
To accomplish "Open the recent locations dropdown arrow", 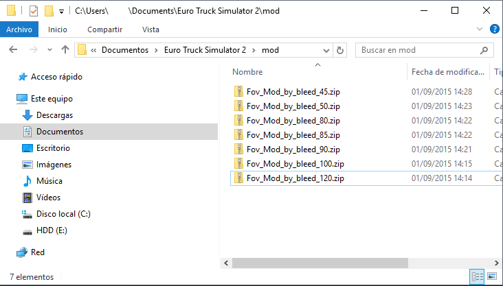I will [49, 50].
